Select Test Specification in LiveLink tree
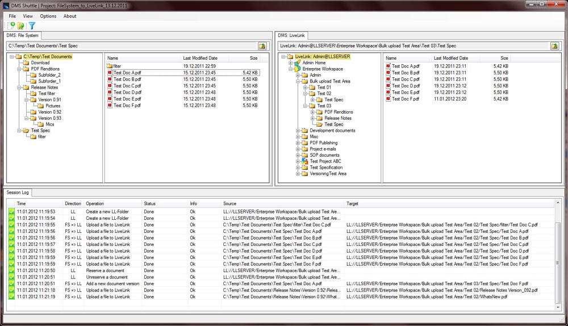 (326, 168)
